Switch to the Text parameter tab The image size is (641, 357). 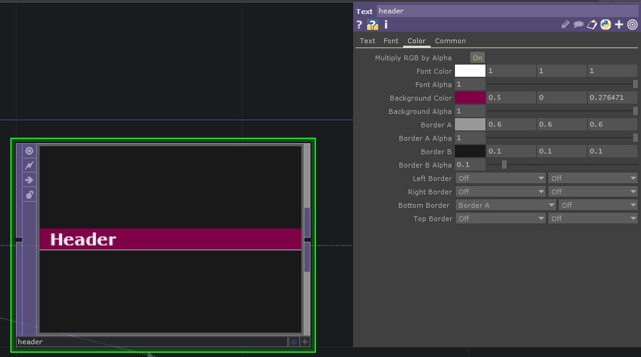pos(367,41)
